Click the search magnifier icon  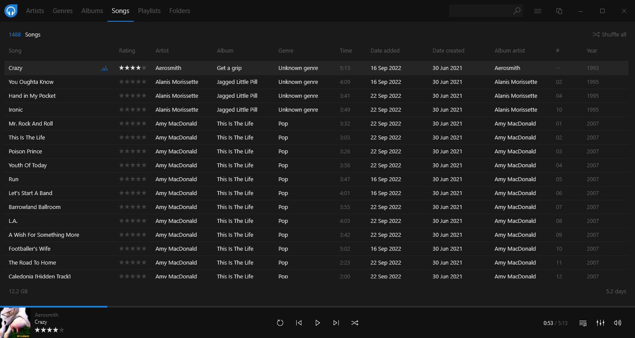[x=517, y=11]
